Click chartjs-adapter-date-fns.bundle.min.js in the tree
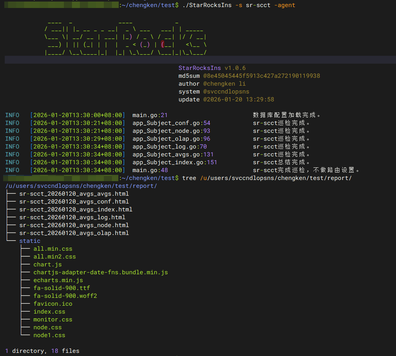 pos(101,272)
